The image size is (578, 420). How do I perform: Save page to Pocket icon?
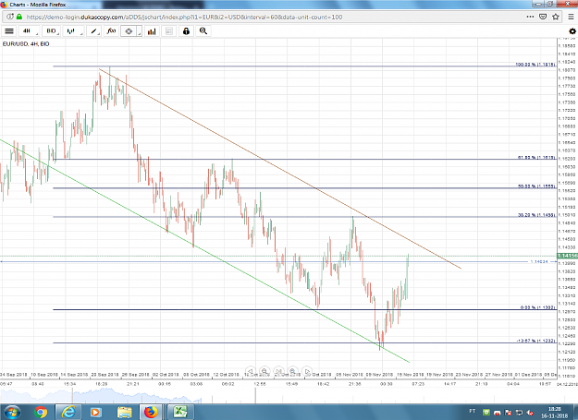(x=543, y=17)
